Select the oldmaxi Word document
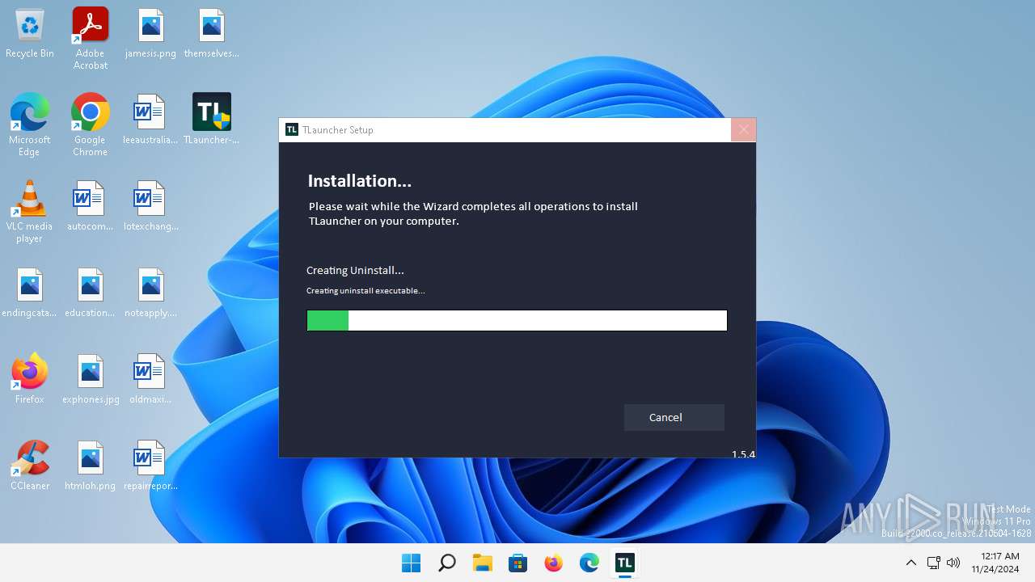Screen dimensions: 1035x582 point(151,380)
